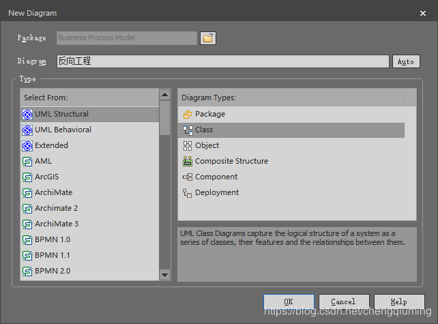The image size is (438, 324).
Task: Close the New Diagram dialog
Action: 423,13
